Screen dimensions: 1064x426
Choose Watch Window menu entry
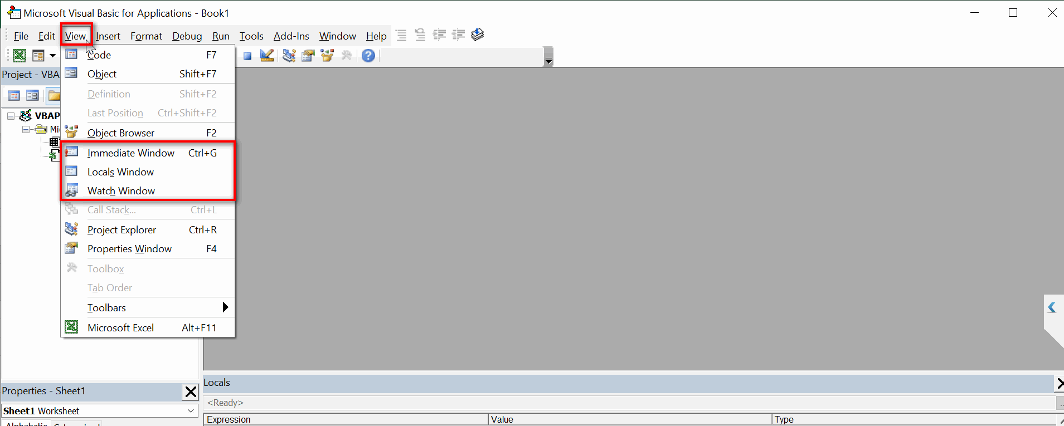click(148, 191)
